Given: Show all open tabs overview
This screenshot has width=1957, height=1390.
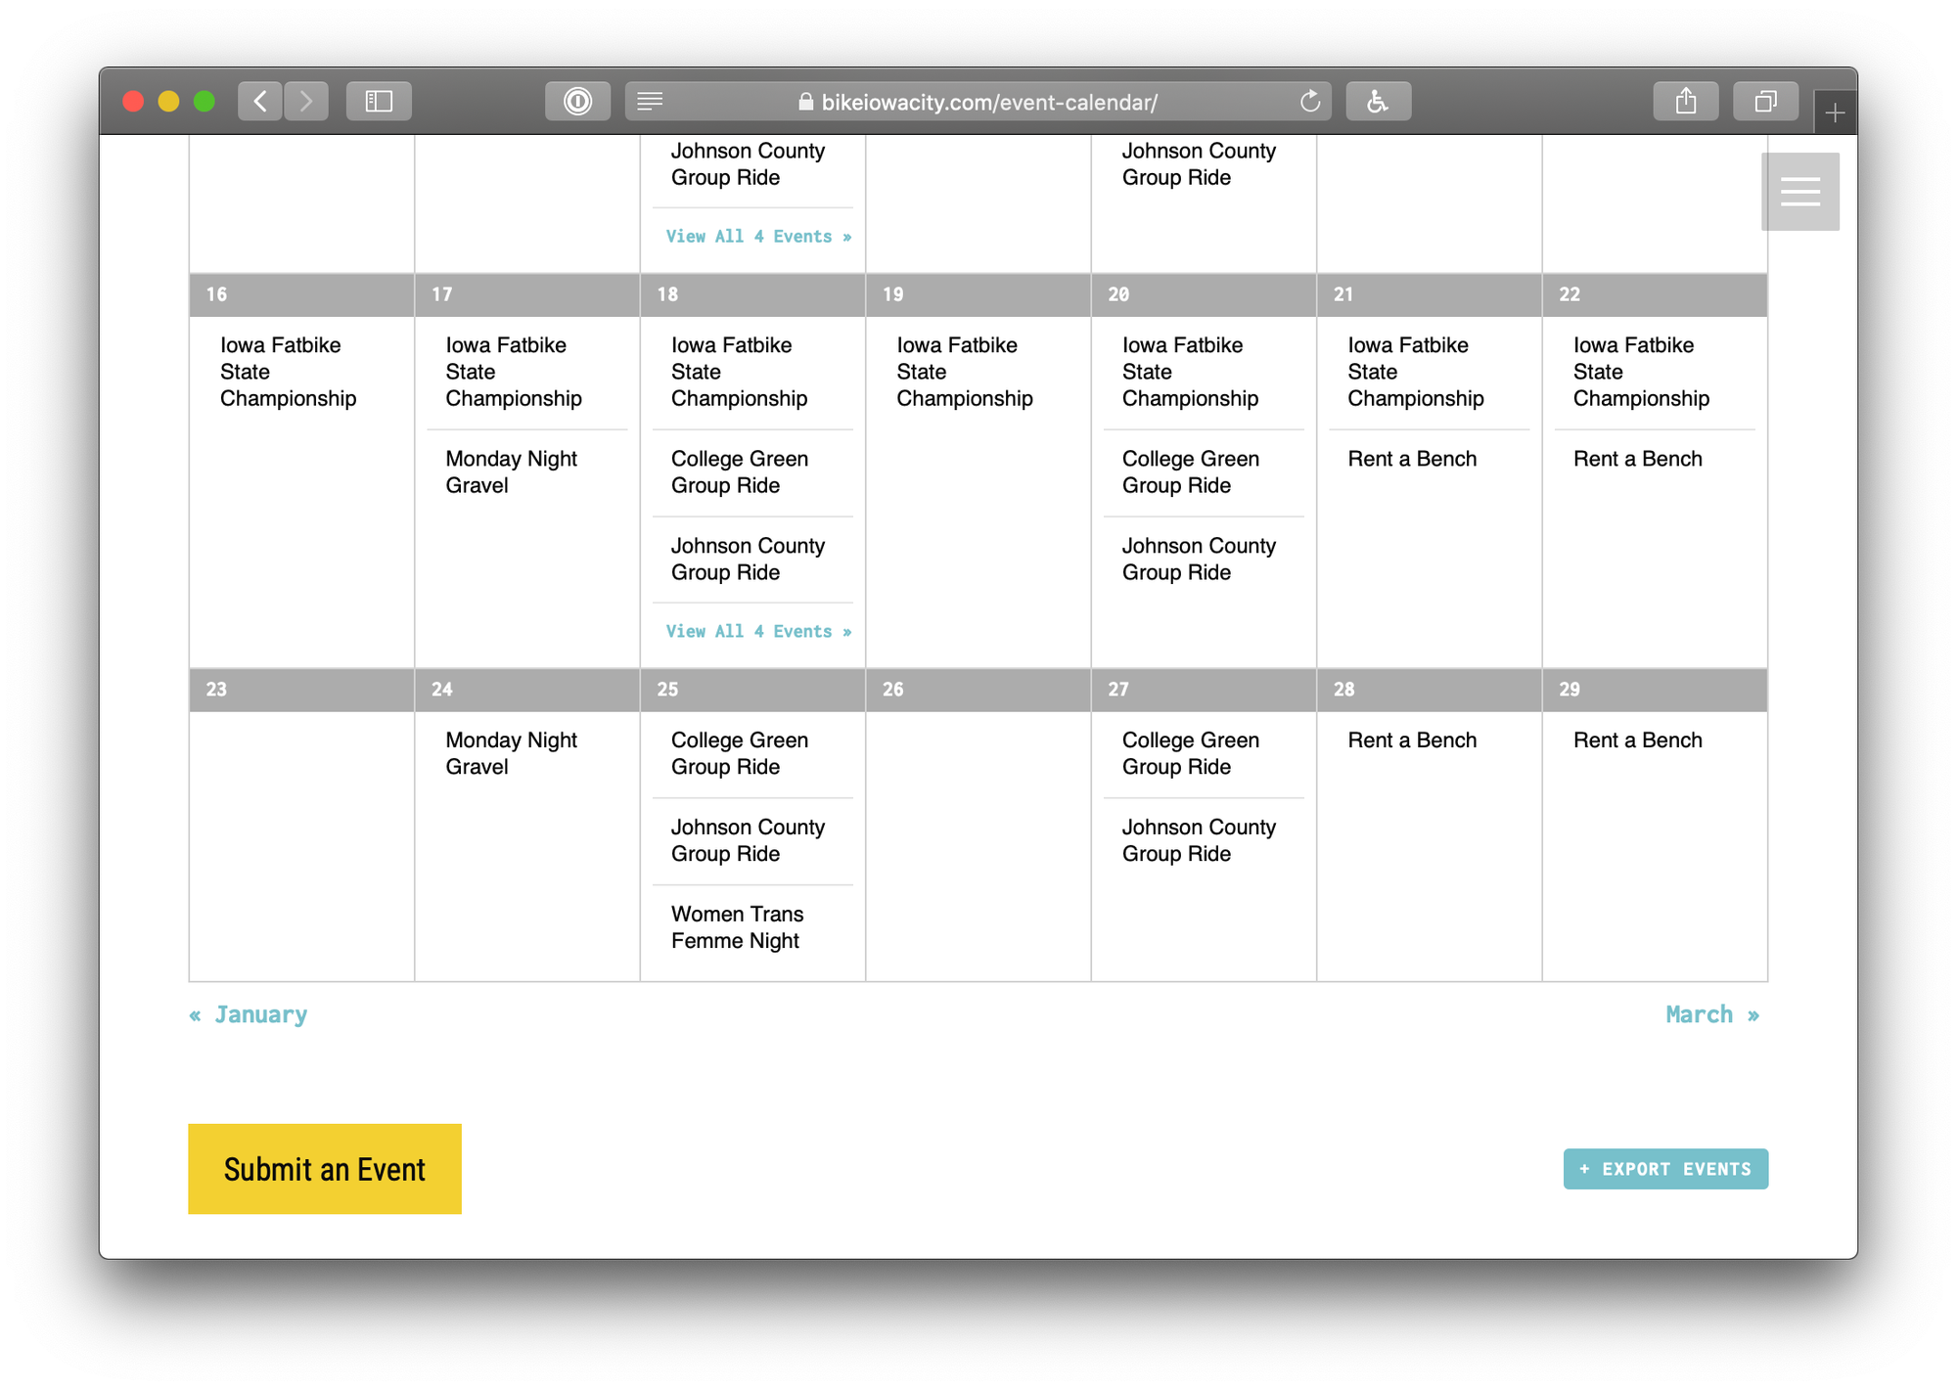Looking at the screenshot, I should pos(1765,100).
